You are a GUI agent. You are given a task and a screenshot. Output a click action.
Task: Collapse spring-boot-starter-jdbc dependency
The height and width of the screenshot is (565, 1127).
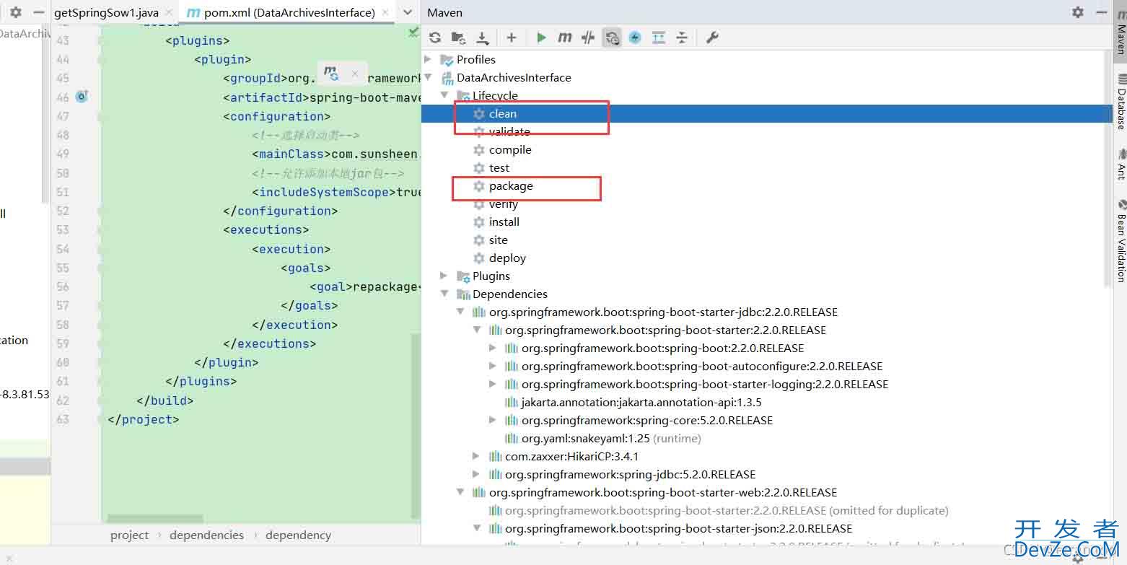460,312
